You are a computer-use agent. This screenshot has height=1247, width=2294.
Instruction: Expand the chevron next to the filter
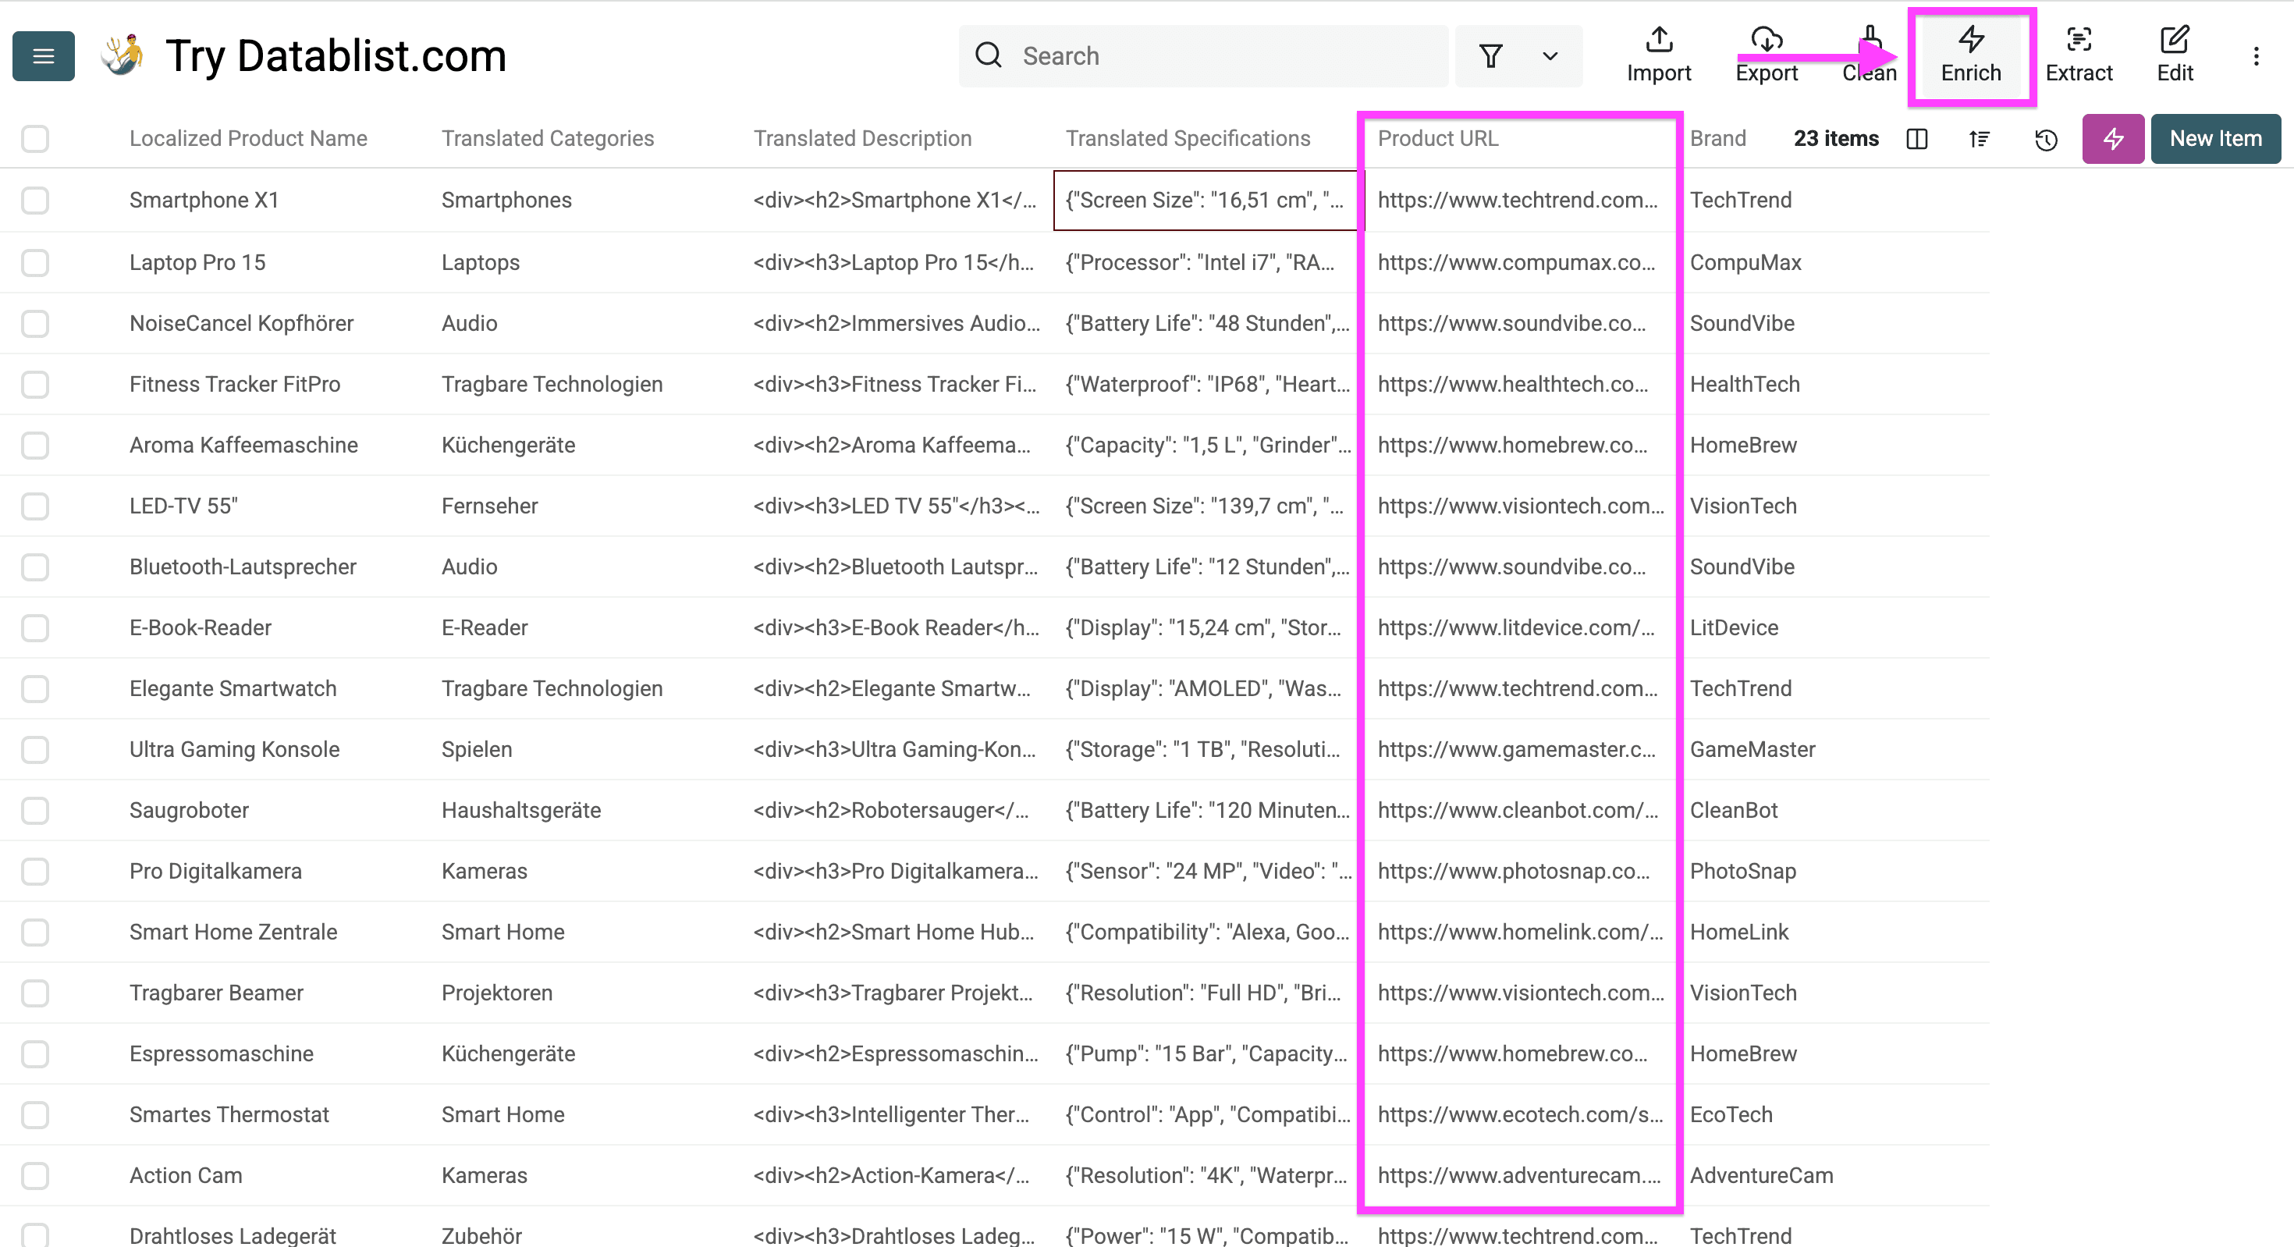(x=1550, y=55)
